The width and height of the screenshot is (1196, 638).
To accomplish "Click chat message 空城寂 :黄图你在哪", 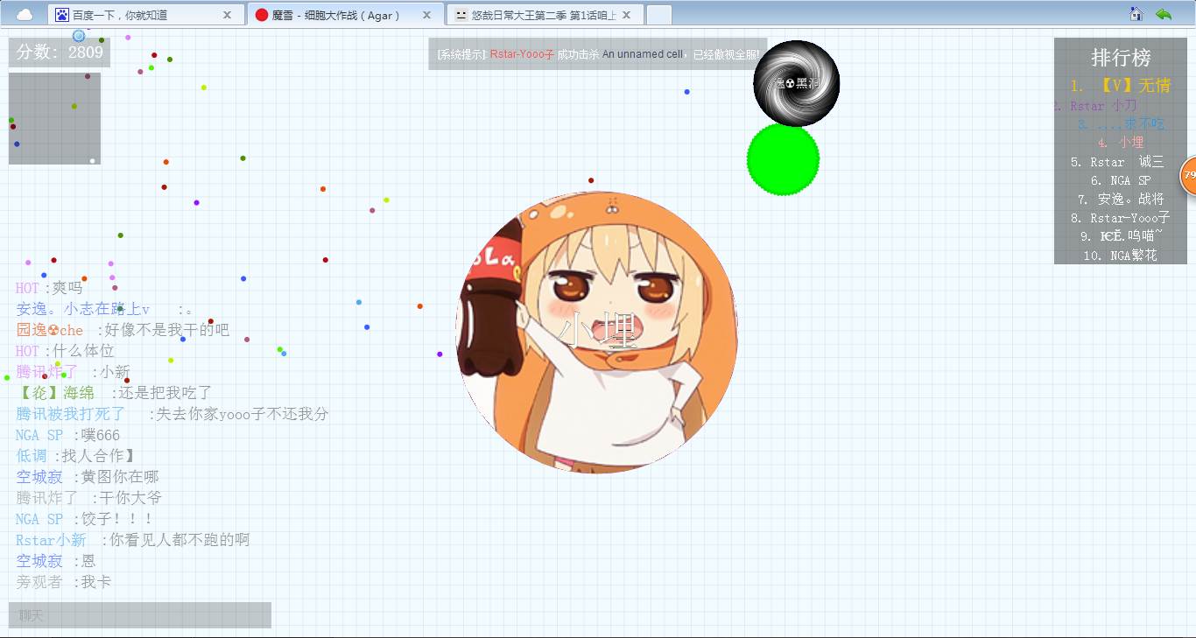I will [88, 477].
